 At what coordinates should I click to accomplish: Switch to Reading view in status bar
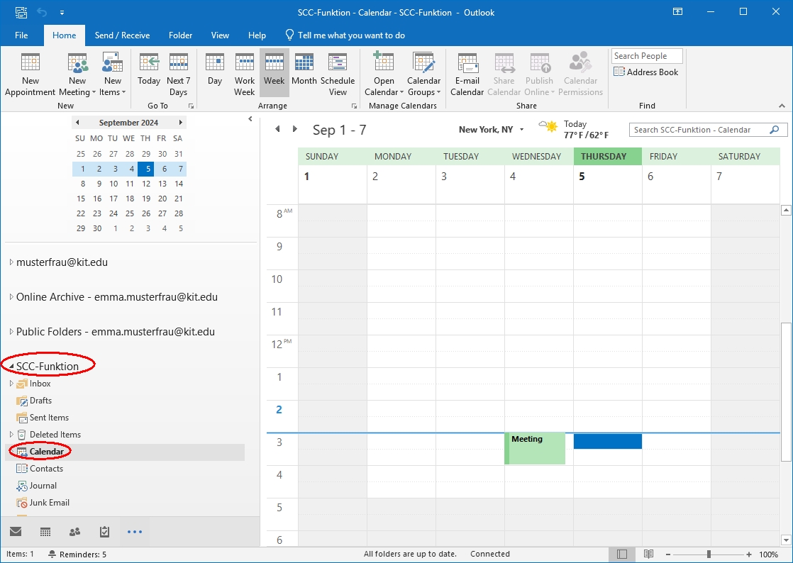[648, 554]
